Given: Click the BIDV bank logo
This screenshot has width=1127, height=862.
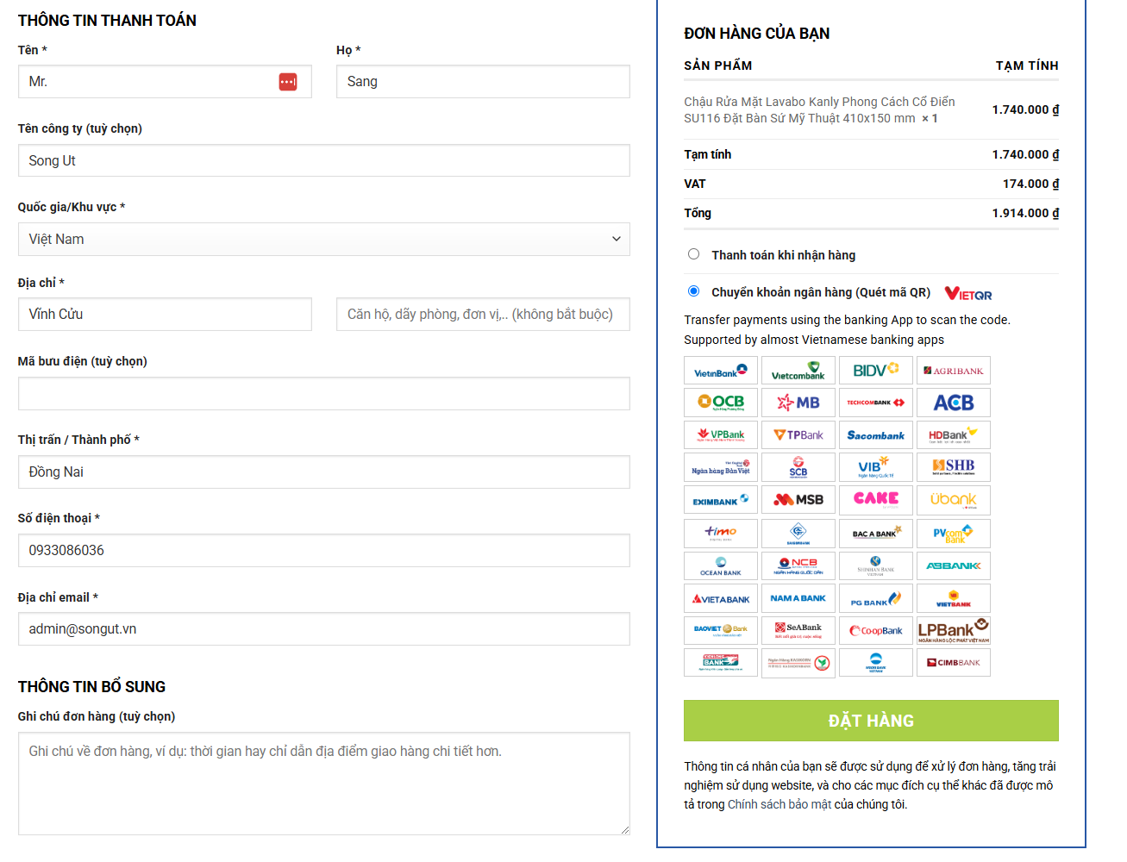Looking at the screenshot, I should point(875,371).
